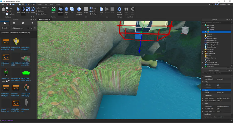
Task: Switch to the PLUGINS ribbon tab
Action: click(59, 4)
